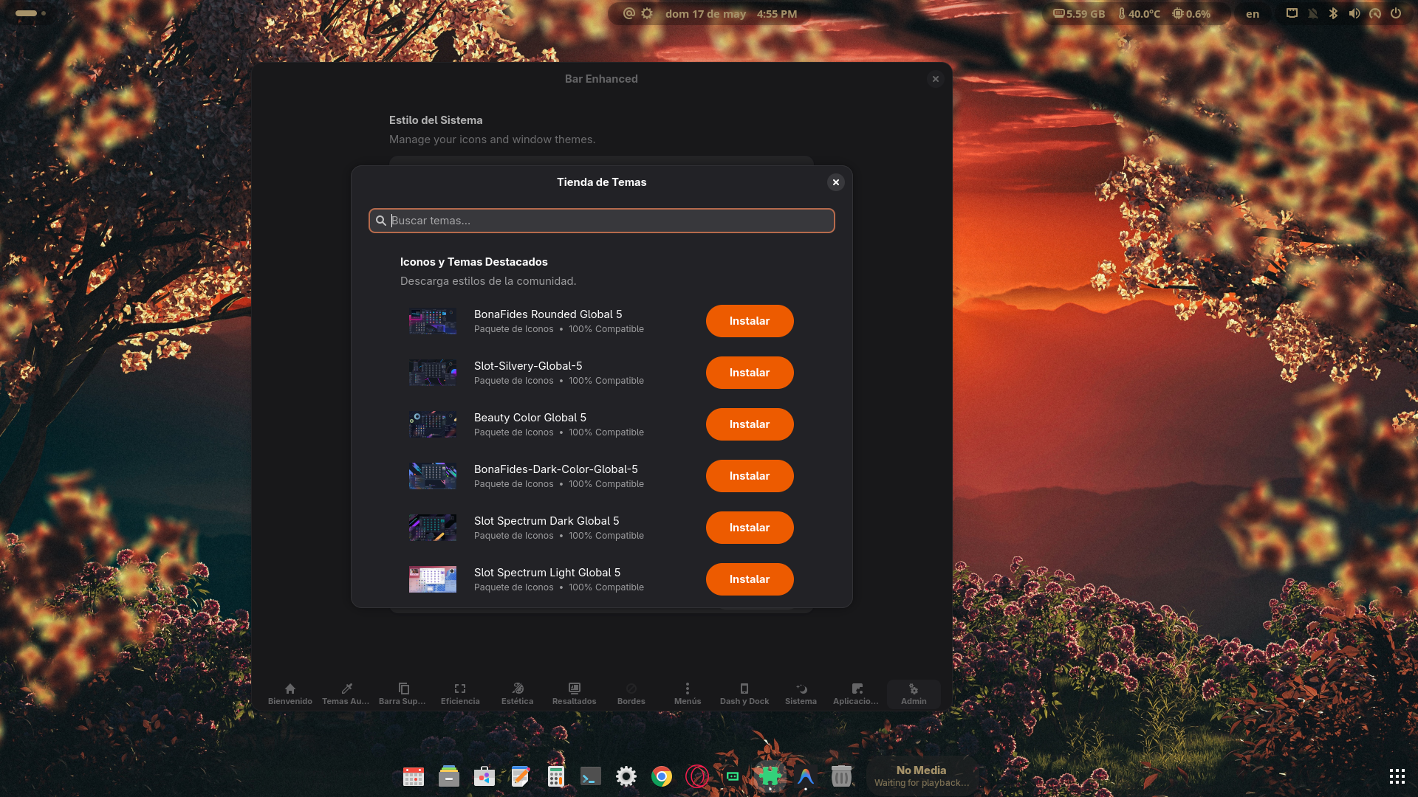Open the Trash in the dock
Screen dimensions: 1418x797
coord(841,776)
